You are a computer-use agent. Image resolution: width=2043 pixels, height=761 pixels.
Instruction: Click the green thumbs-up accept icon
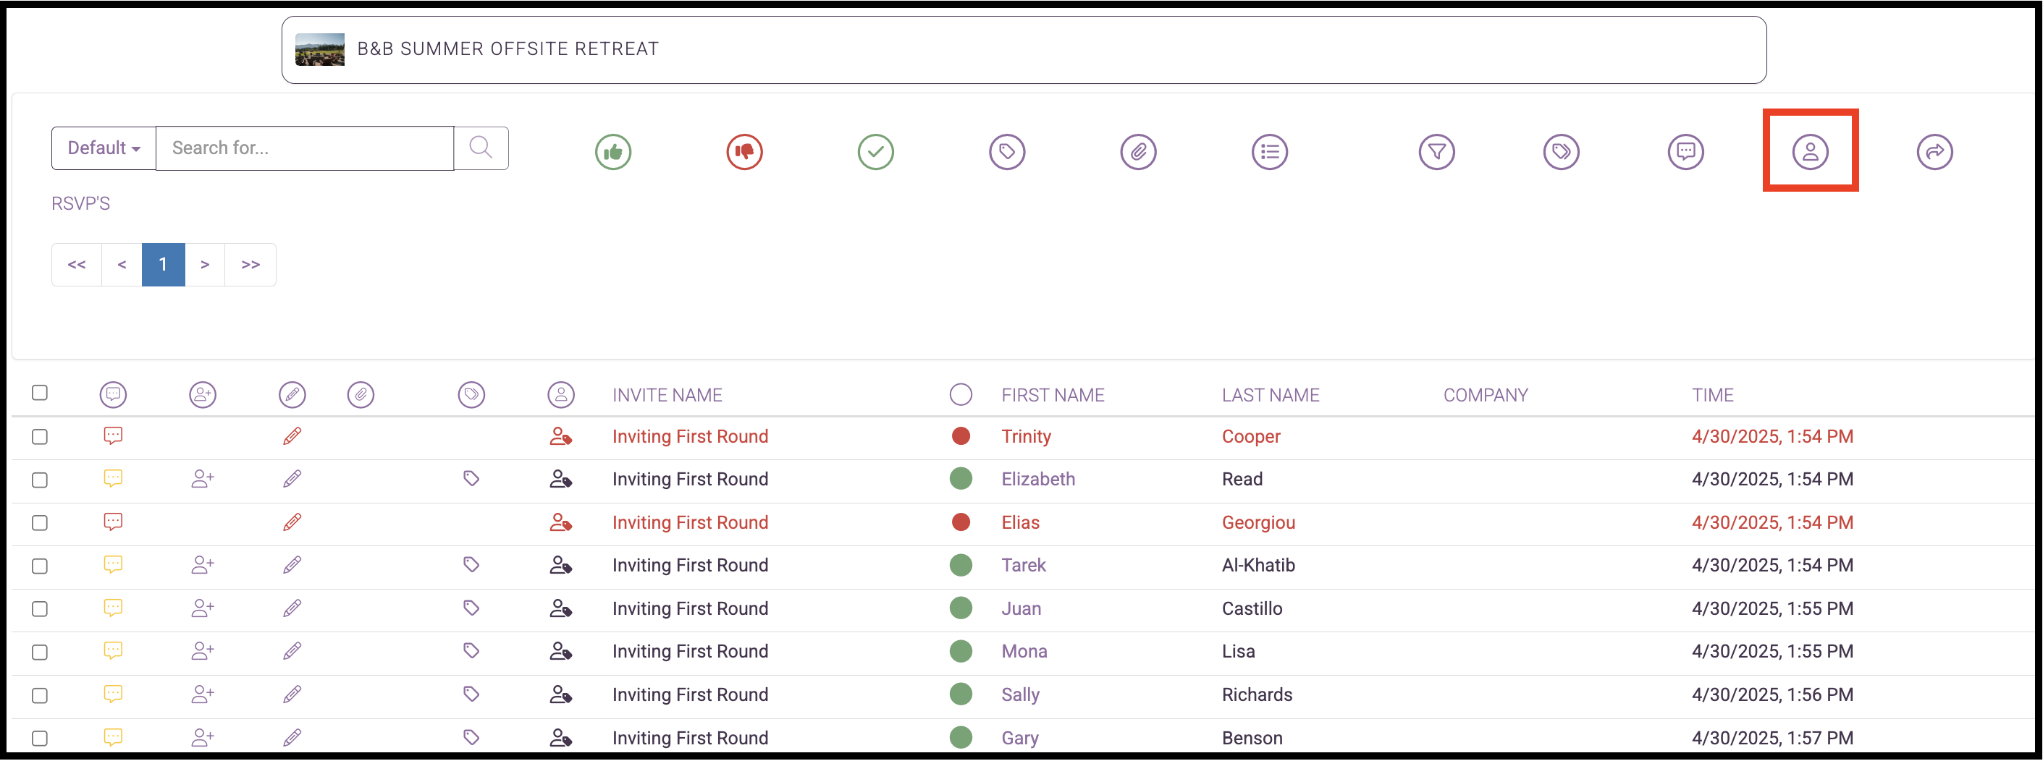[613, 151]
